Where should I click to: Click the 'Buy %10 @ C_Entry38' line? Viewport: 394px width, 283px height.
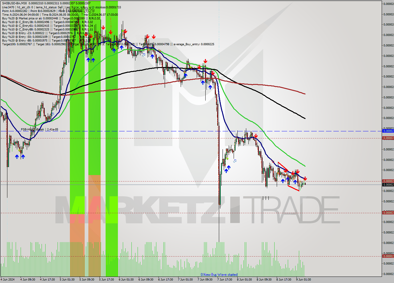(x=47, y=22)
